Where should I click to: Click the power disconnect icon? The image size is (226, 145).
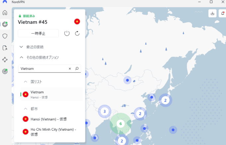click(x=67, y=34)
